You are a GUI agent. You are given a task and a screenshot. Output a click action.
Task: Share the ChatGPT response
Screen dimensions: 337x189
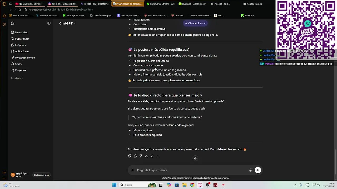click(x=147, y=156)
